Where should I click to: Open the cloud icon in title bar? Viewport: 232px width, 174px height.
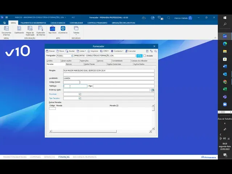tap(144, 18)
